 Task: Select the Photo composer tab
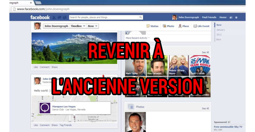click(x=169, y=26)
